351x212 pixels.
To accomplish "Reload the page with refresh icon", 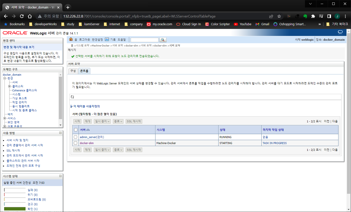I will coord(22,16).
